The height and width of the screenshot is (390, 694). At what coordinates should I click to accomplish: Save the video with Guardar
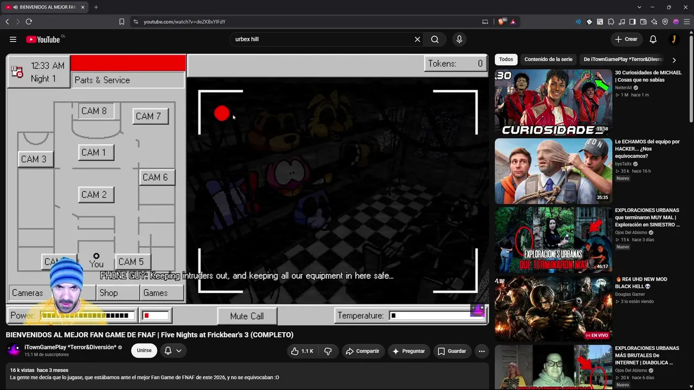452,351
